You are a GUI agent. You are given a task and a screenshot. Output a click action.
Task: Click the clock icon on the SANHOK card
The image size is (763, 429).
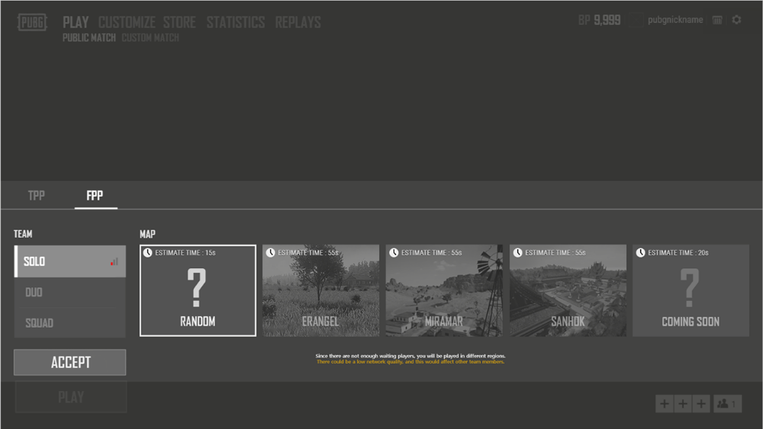coord(518,253)
